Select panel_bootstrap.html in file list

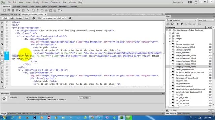[x=184, y=86]
